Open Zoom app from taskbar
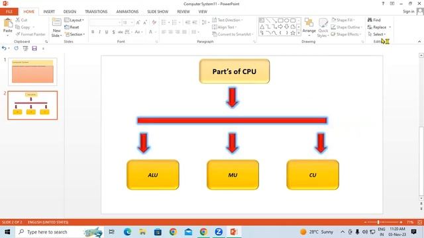 point(219,232)
